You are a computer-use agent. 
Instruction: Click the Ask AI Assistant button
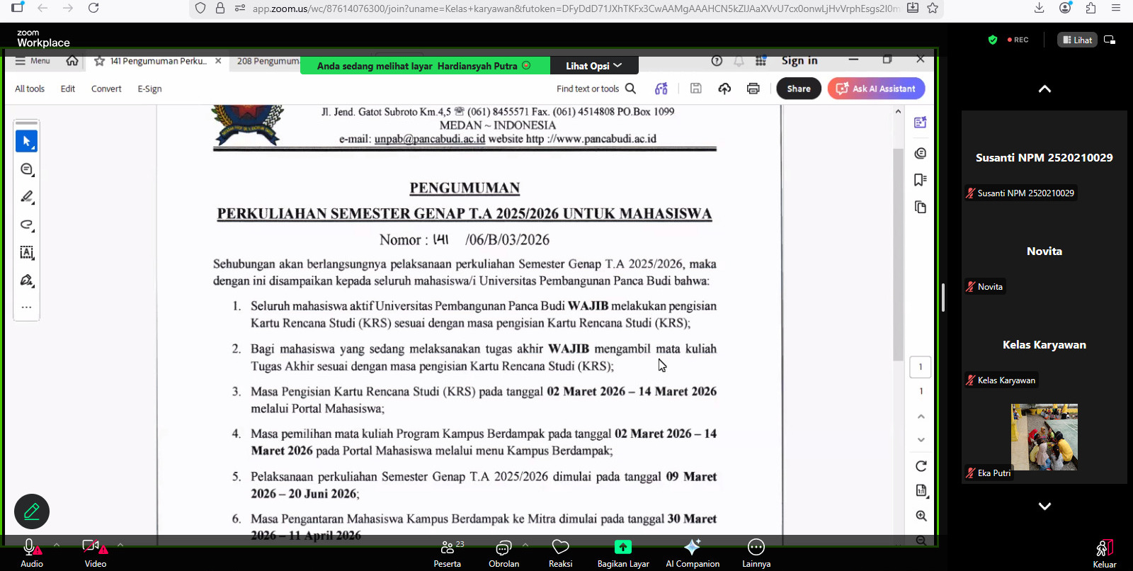tap(876, 89)
